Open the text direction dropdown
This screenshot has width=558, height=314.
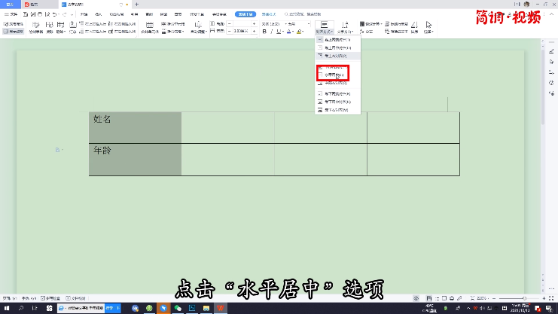[x=346, y=28]
